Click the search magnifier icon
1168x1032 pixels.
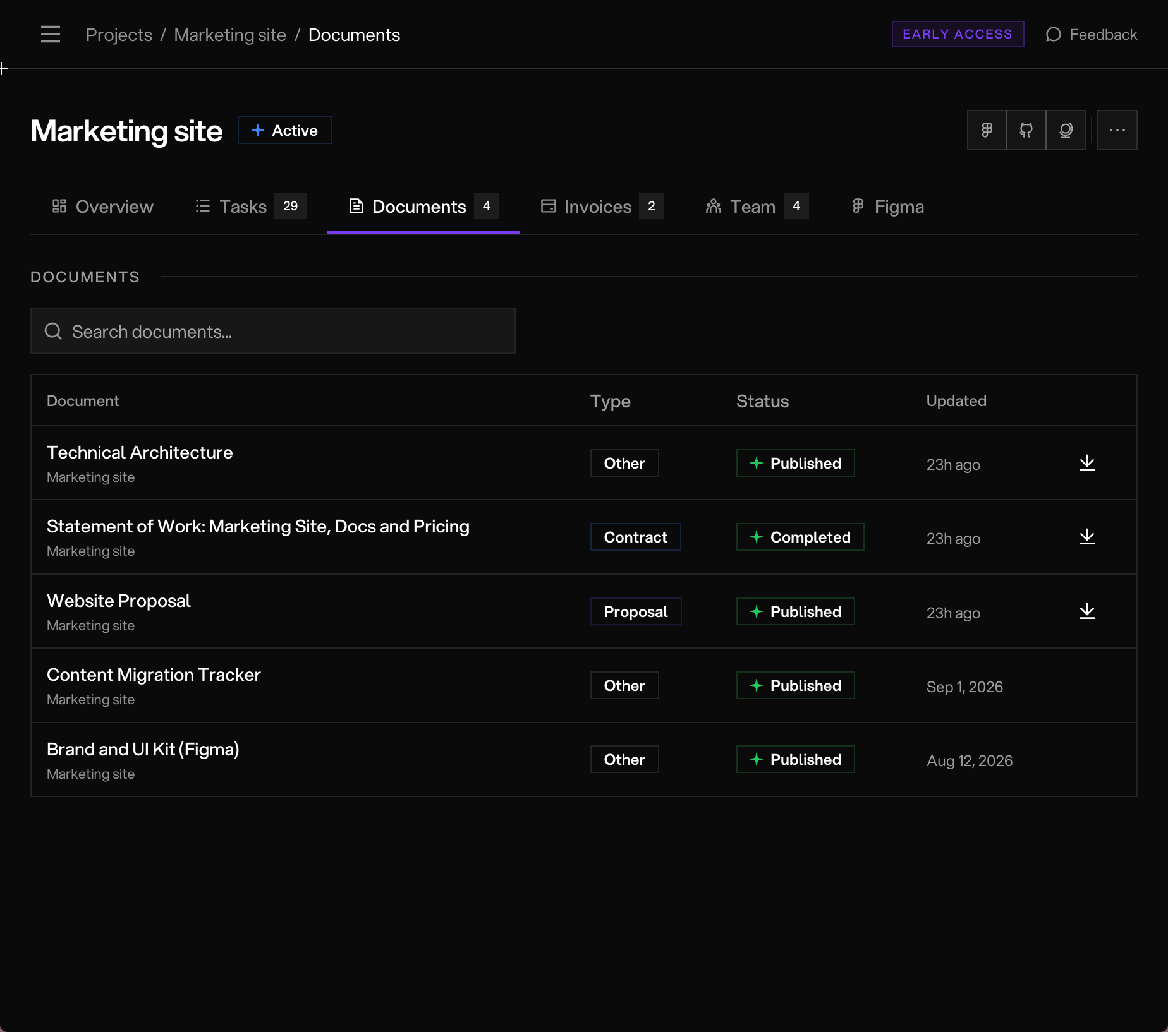[x=53, y=331]
